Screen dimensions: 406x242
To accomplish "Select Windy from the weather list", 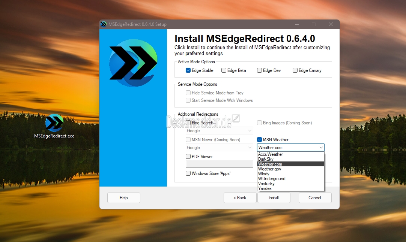I will point(290,174).
